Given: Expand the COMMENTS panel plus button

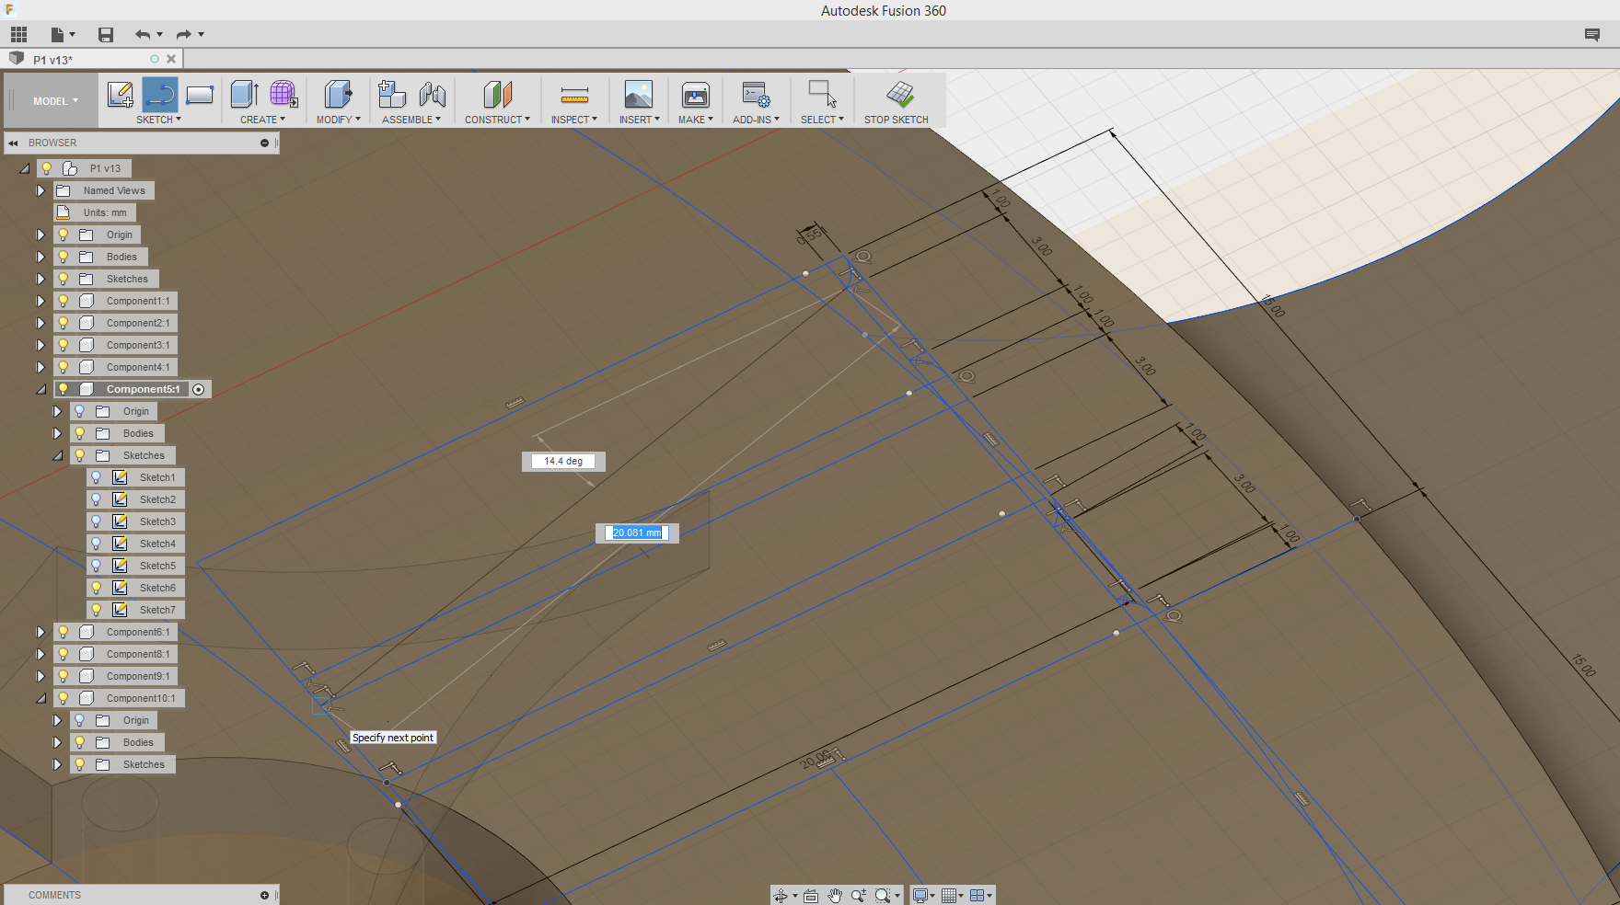Looking at the screenshot, I should pos(264,895).
